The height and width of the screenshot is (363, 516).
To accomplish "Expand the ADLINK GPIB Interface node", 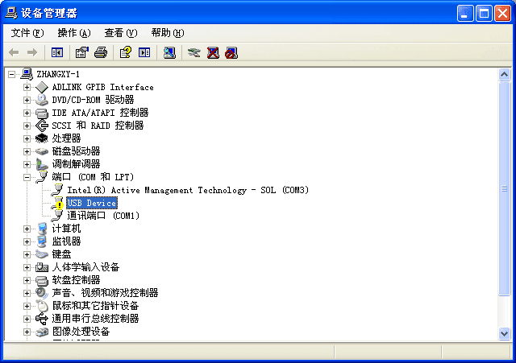I will pos(27,87).
